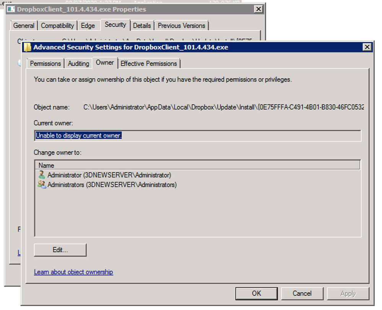Screen dimensions: 382x310
Task: Open the Details tab in Properties window
Action: 142,26
